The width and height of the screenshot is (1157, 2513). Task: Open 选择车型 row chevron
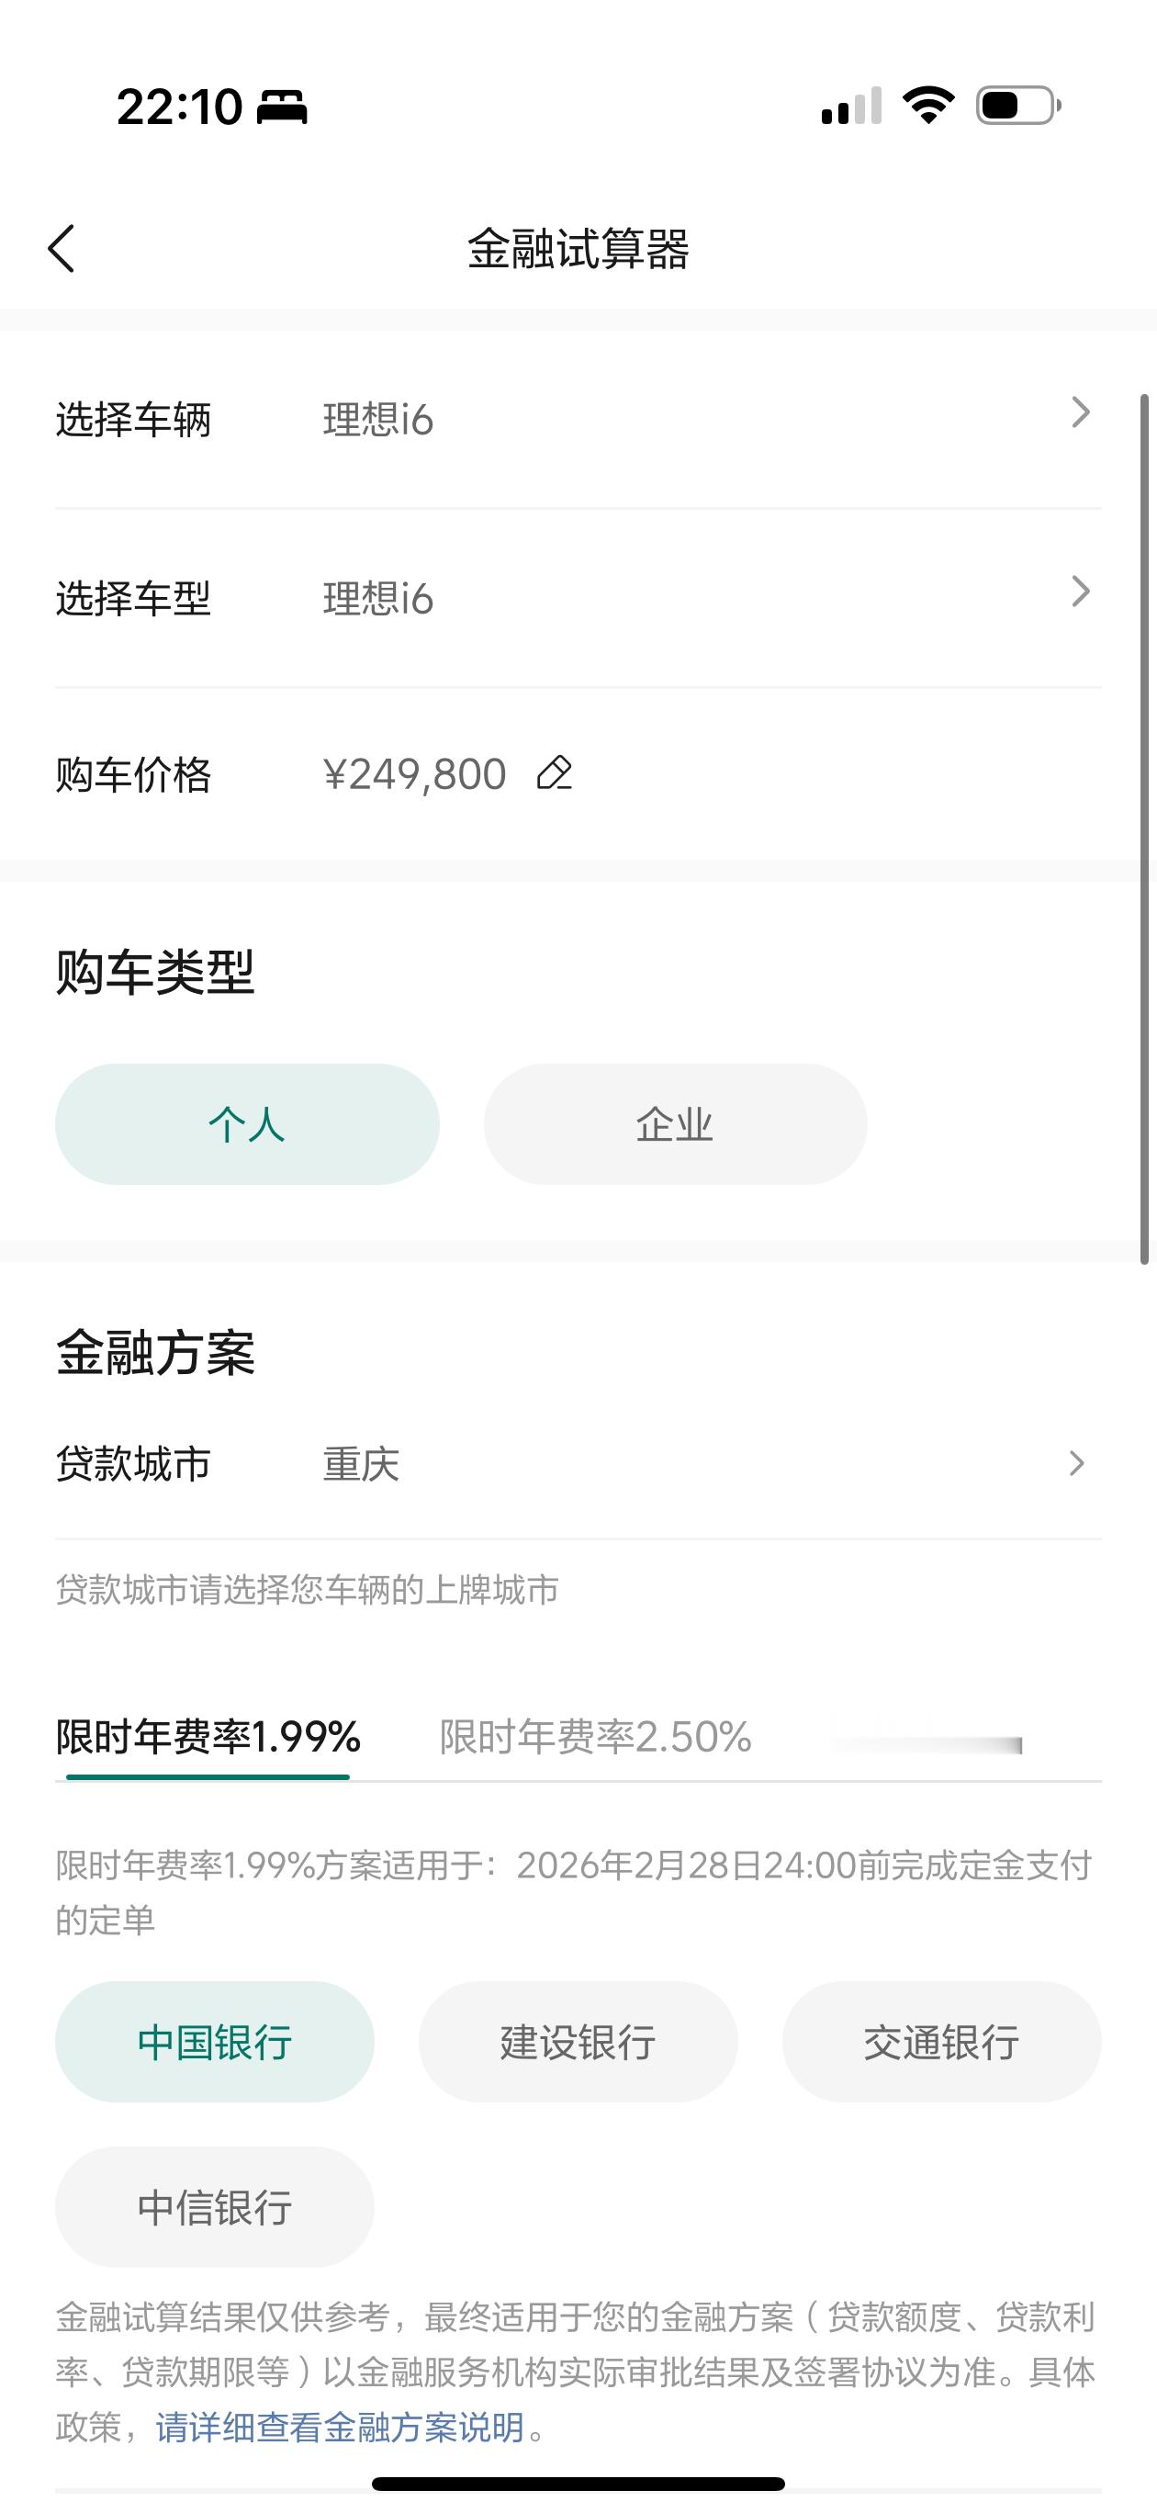[x=1080, y=592]
